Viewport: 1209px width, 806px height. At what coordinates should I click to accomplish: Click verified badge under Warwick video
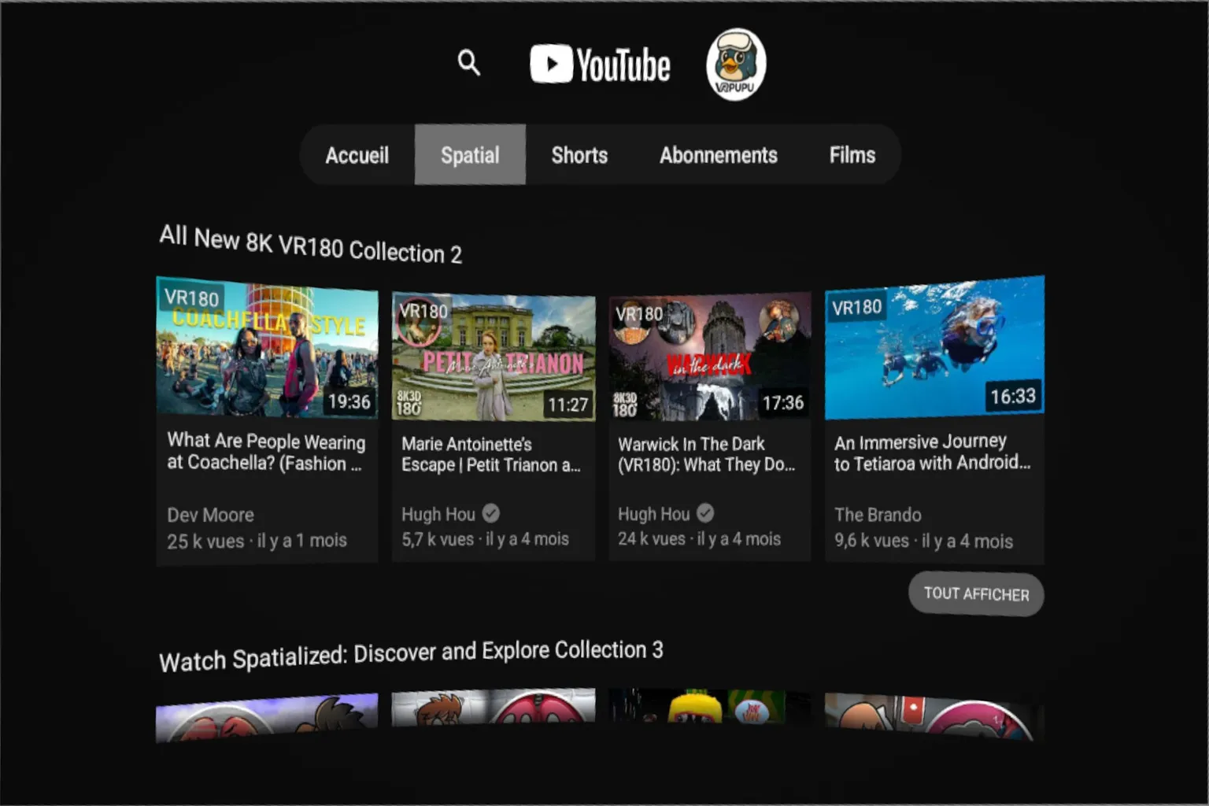click(705, 513)
